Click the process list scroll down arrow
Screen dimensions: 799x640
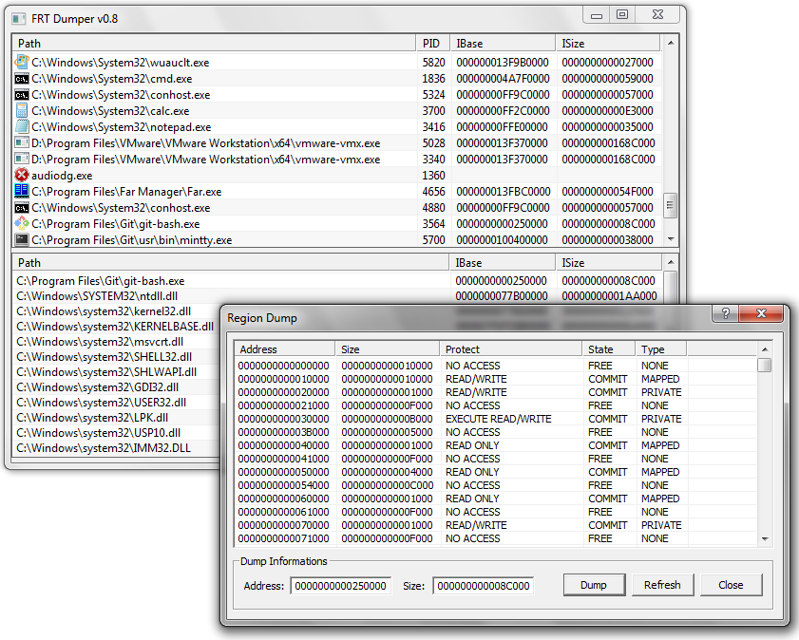click(671, 238)
